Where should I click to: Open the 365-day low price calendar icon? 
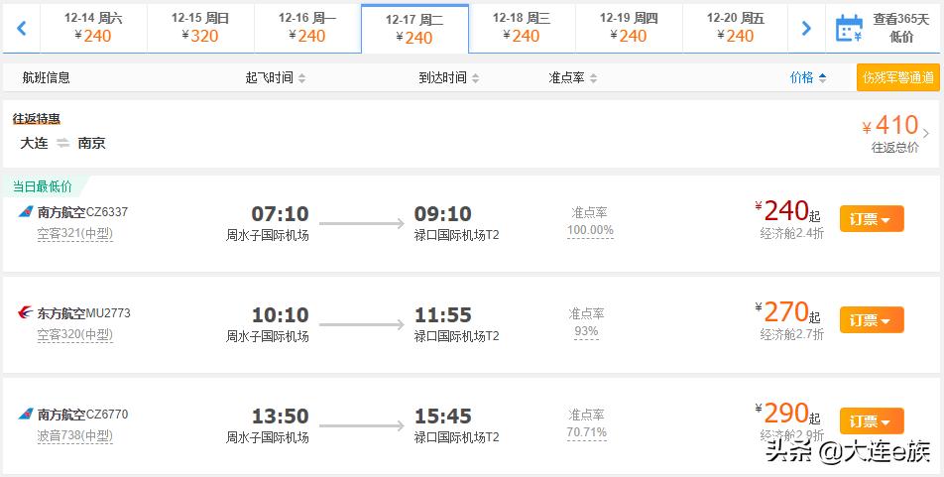click(849, 28)
